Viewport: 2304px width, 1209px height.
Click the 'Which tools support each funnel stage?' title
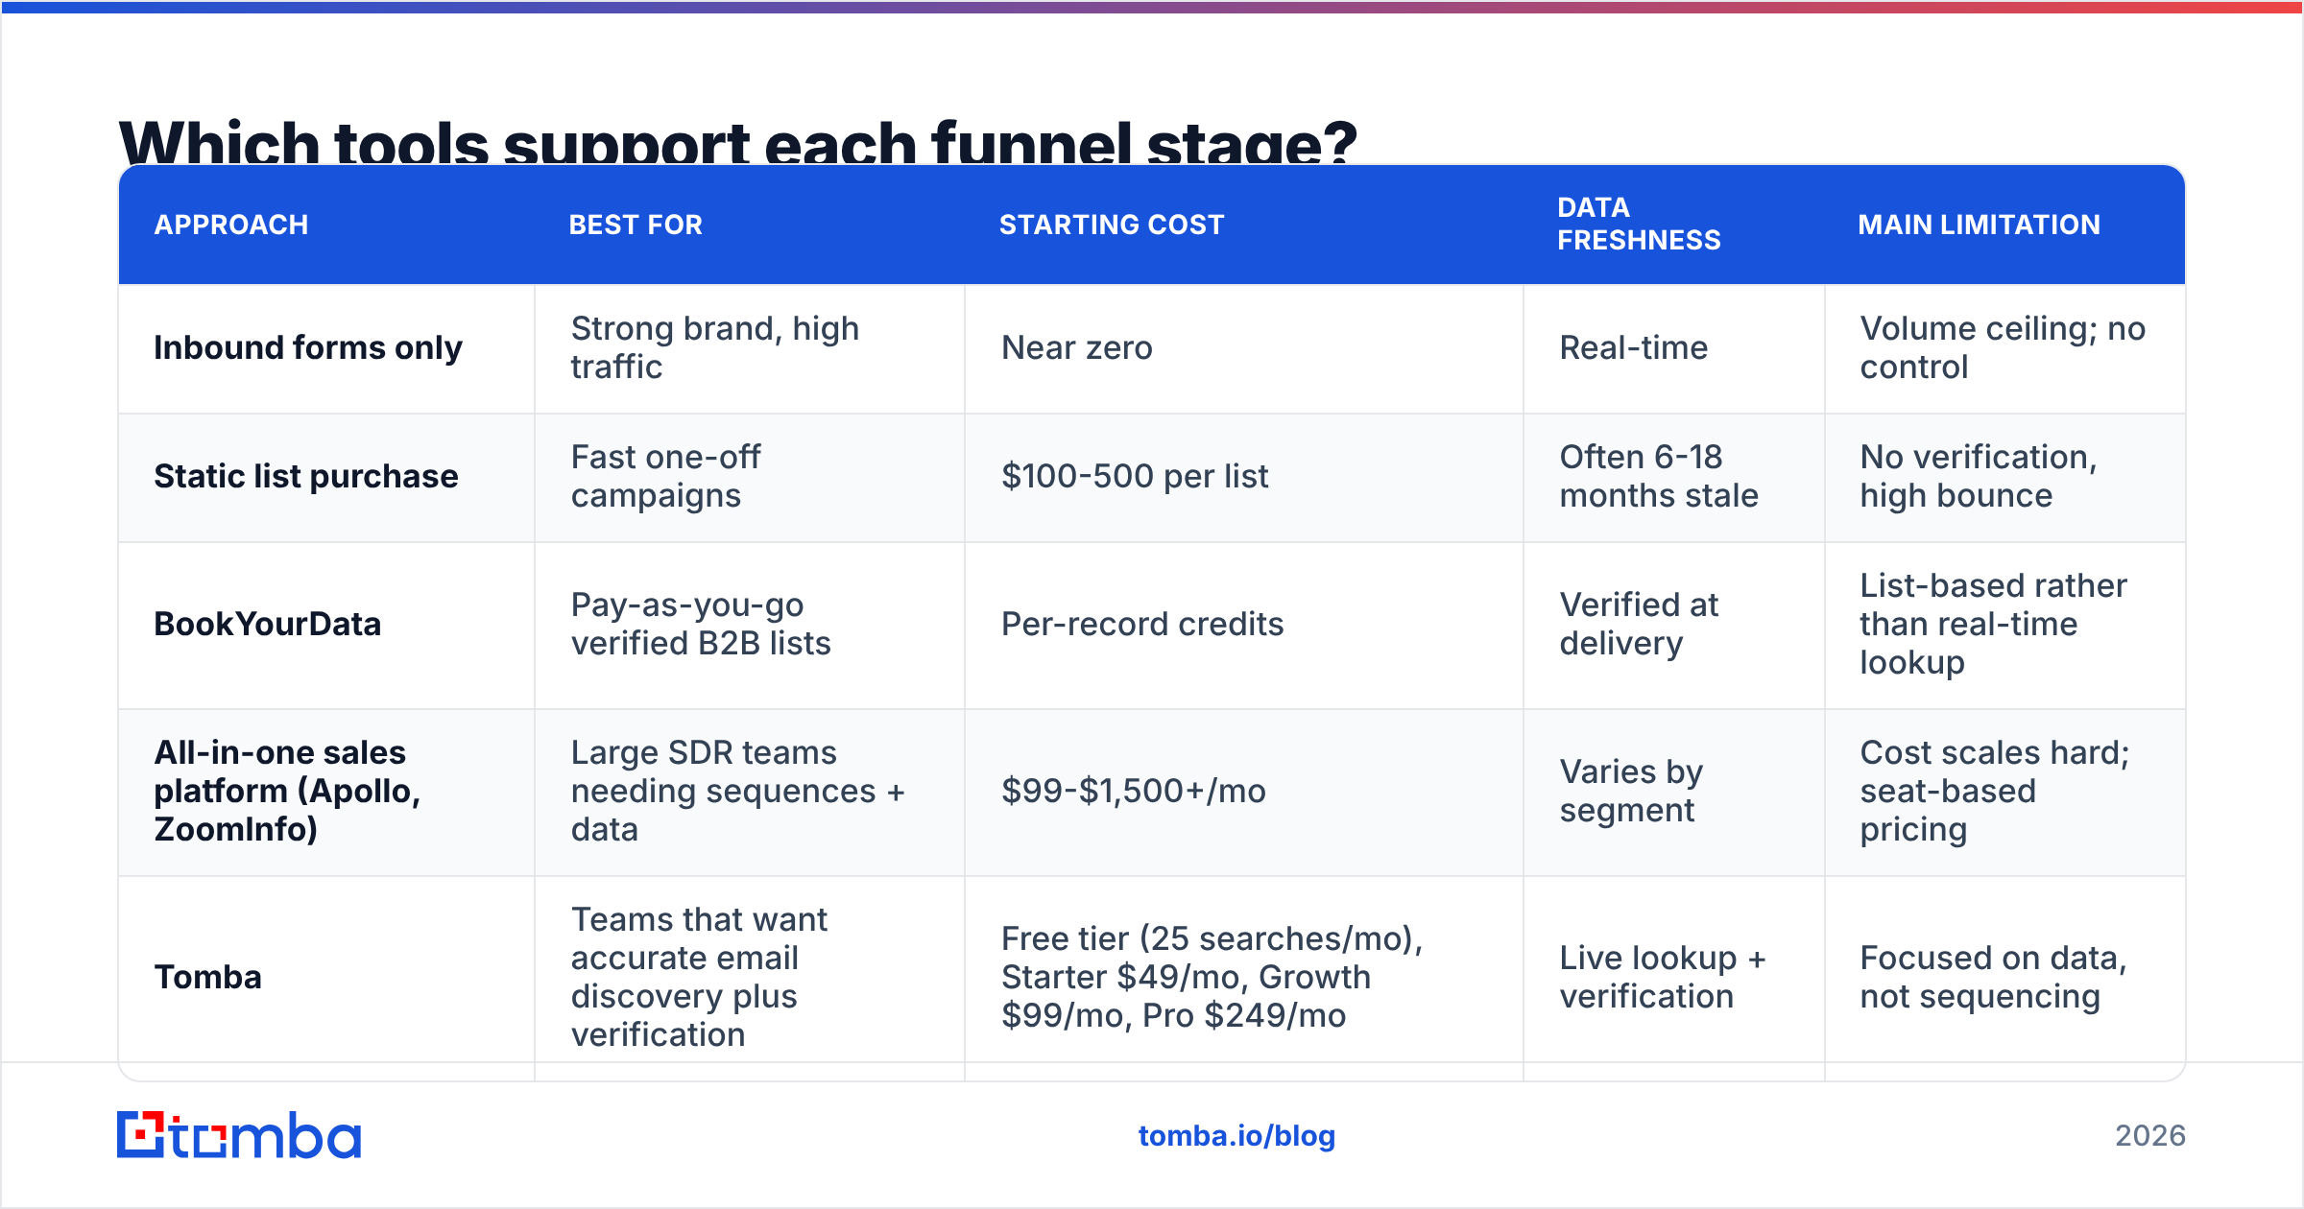click(x=737, y=141)
